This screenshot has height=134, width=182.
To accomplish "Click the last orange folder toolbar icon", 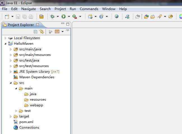I will click(x=171, y=17).
